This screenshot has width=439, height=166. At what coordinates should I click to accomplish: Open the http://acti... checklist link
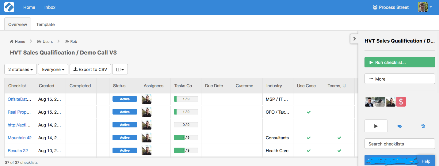[x=19, y=125]
